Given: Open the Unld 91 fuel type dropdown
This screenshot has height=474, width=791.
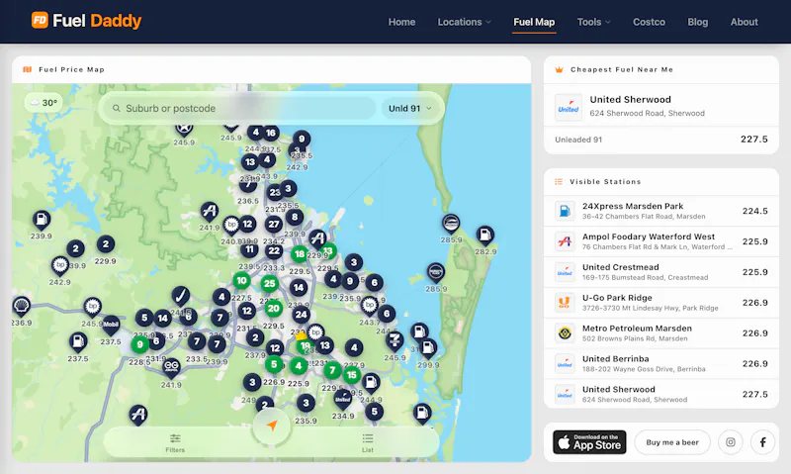Looking at the screenshot, I should coord(409,108).
